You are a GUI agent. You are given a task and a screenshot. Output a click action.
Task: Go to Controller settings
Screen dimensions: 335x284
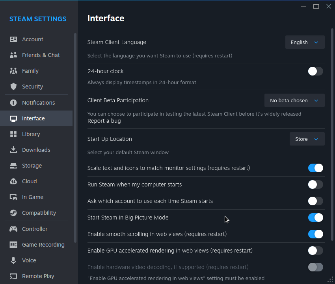[36, 229]
